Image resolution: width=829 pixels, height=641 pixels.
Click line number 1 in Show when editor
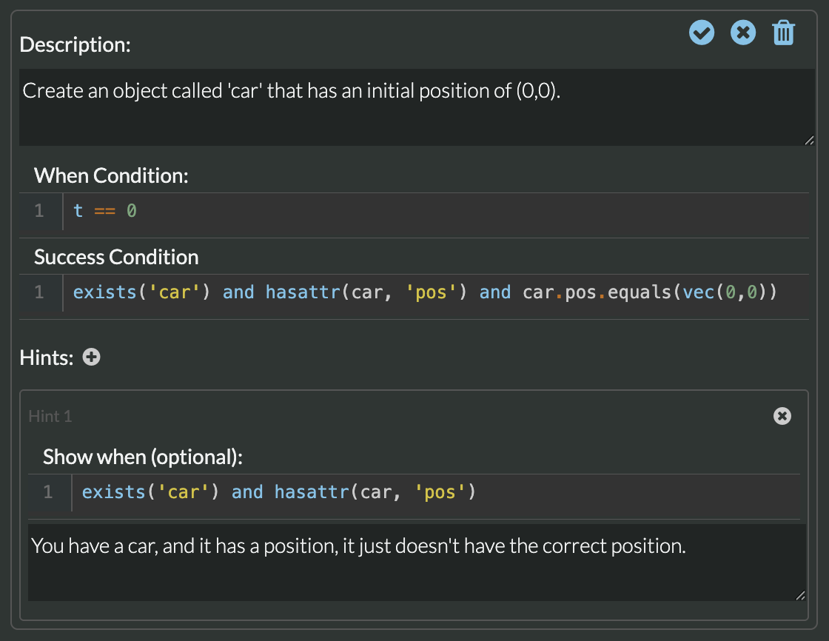tap(48, 492)
